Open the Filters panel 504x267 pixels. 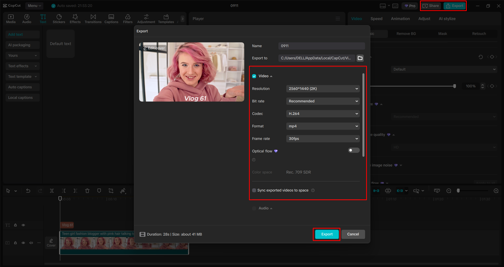[128, 18]
